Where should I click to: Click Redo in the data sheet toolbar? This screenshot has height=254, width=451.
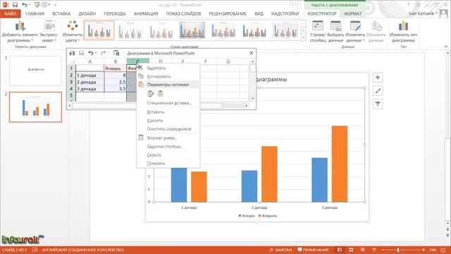point(103,53)
